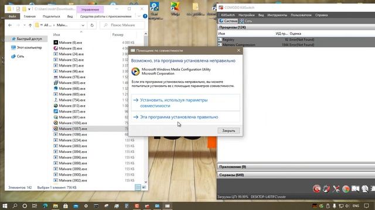Open File Explorer from the taskbar

tap(55, 206)
